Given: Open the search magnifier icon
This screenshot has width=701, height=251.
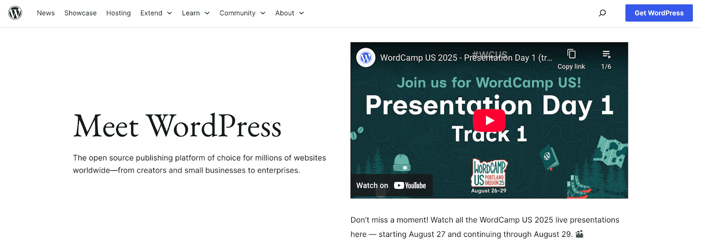Looking at the screenshot, I should (602, 13).
